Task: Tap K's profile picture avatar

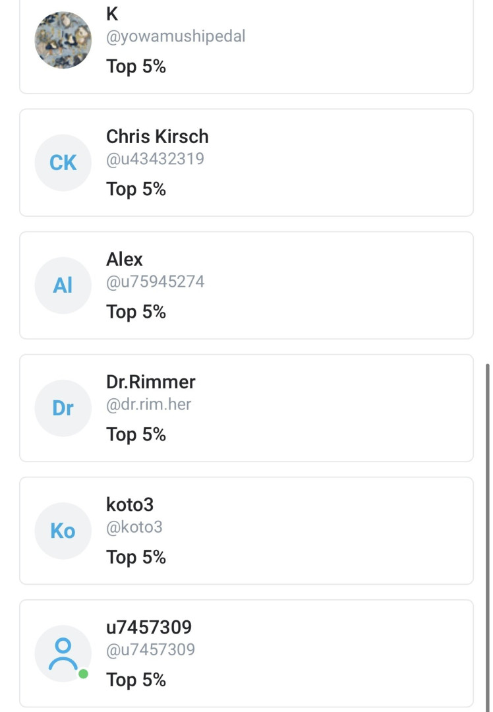Action: coord(63,40)
